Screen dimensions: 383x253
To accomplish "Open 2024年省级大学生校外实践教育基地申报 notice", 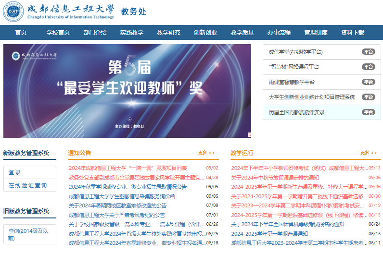I will tap(137, 234).
